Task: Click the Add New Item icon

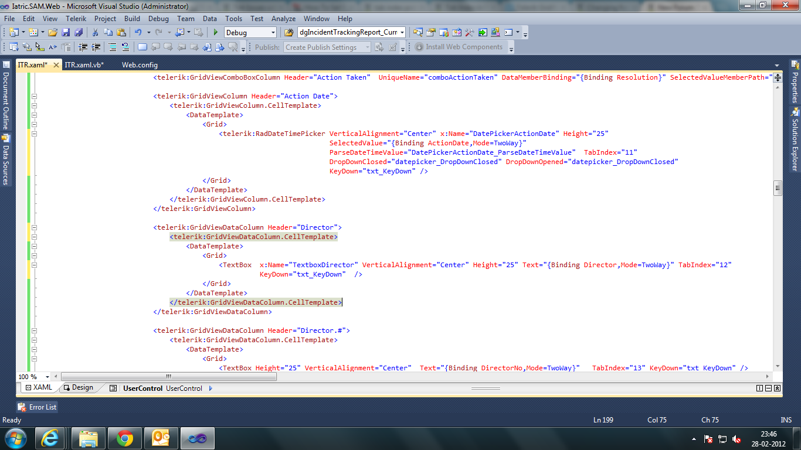Action: point(33,32)
